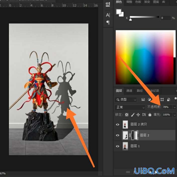Filter layers by adjustment layer icon
Viewport: 177px width, 177px height.
[149, 99]
